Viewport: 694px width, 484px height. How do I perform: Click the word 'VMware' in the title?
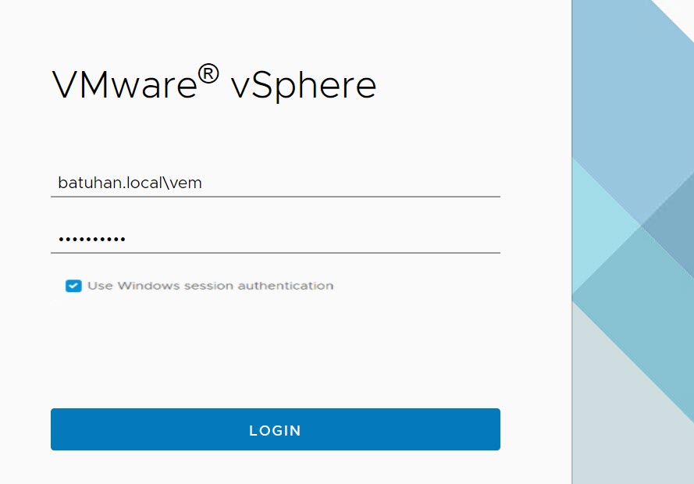pyautogui.click(x=123, y=84)
